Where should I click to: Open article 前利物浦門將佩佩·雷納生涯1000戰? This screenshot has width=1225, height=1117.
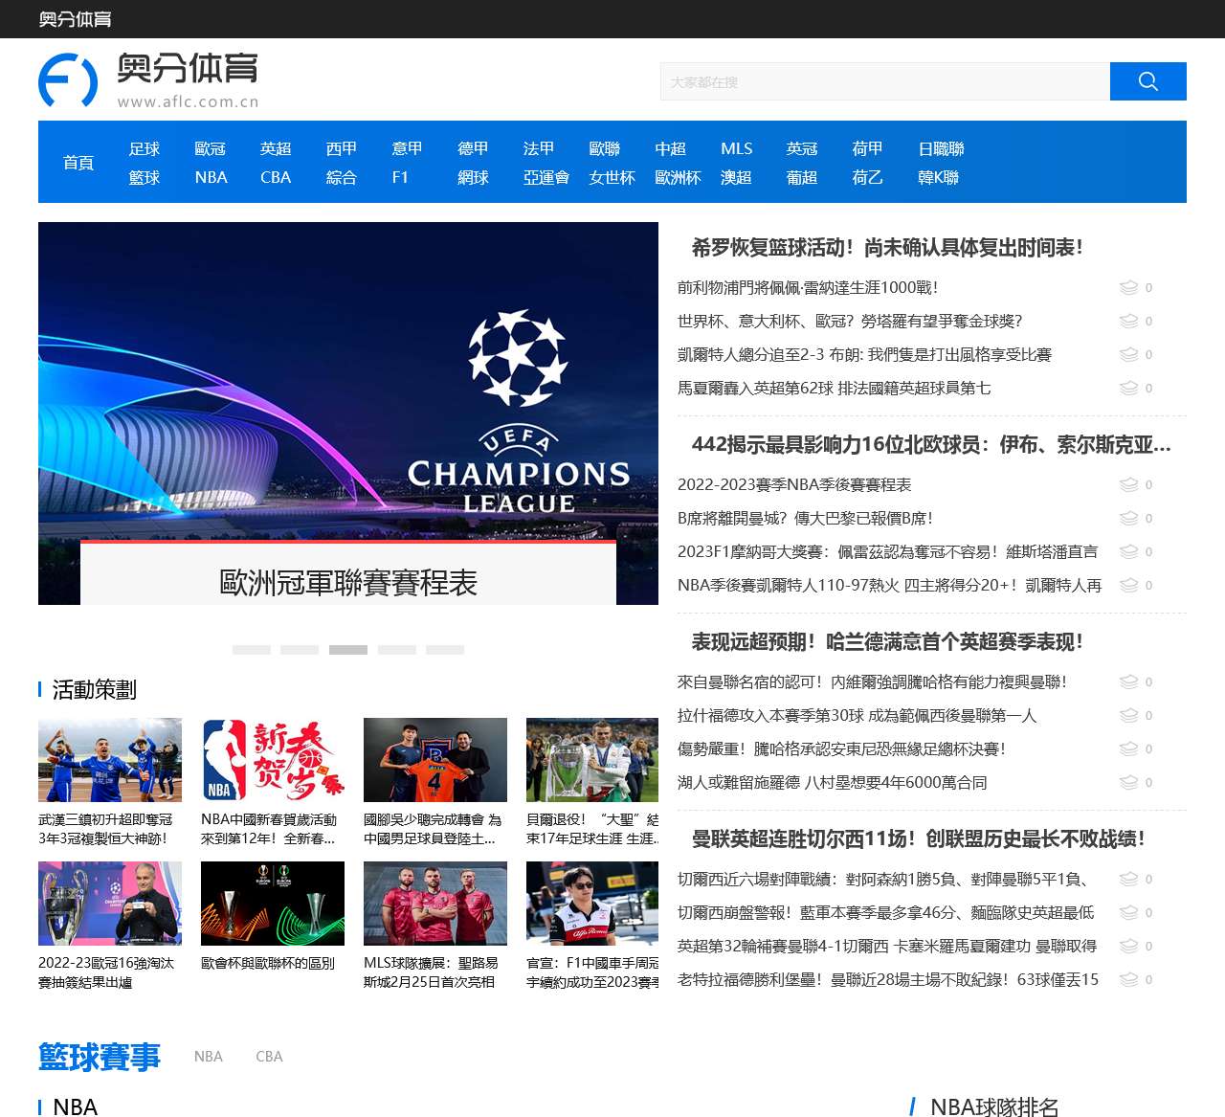coord(808,287)
